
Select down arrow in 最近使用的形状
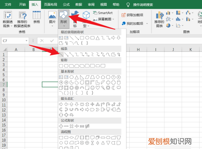point(119,38)
